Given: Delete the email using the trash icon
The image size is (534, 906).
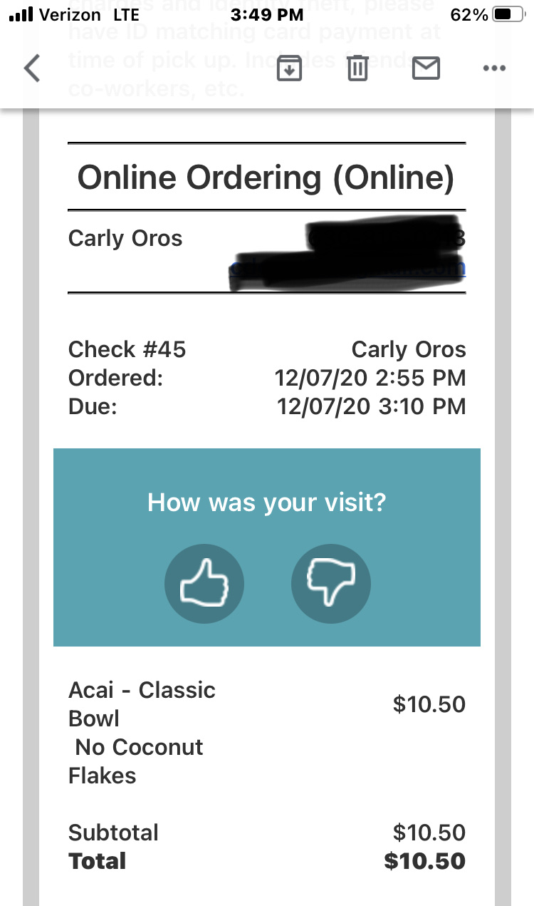Looking at the screenshot, I should pos(357,68).
